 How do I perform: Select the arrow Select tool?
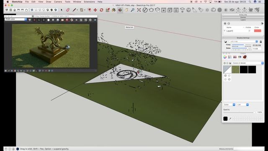click(62, 10)
